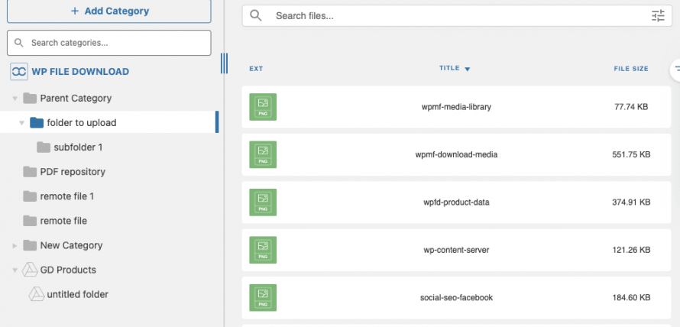Sort by File Size column header
Viewport: 680px width, 327px height.
point(630,69)
